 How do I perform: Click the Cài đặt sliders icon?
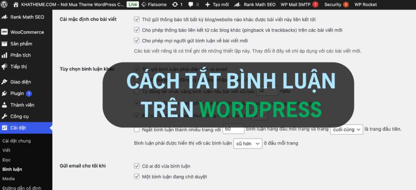pos(4,128)
